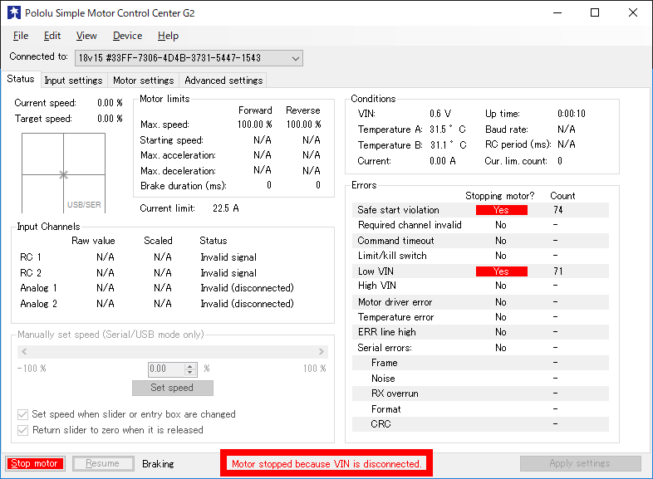Click the left arrow of speed slider
The width and height of the screenshot is (653, 479).
pyautogui.click(x=24, y=352)
